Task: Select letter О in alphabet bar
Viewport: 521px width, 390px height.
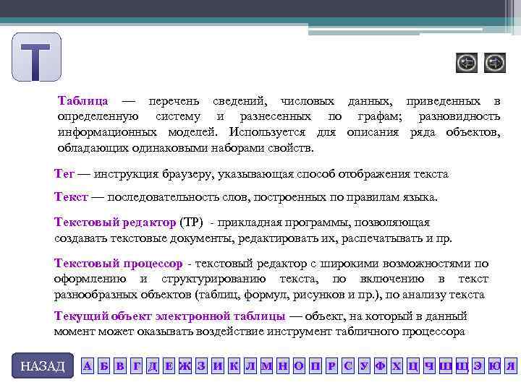Action: click(x=299, y=365)
